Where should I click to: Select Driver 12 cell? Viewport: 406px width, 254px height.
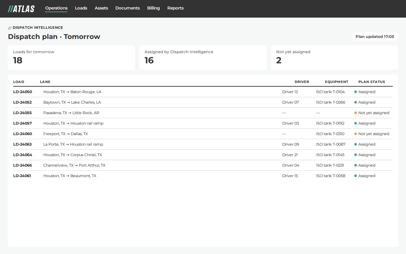(x=290, y=92)
